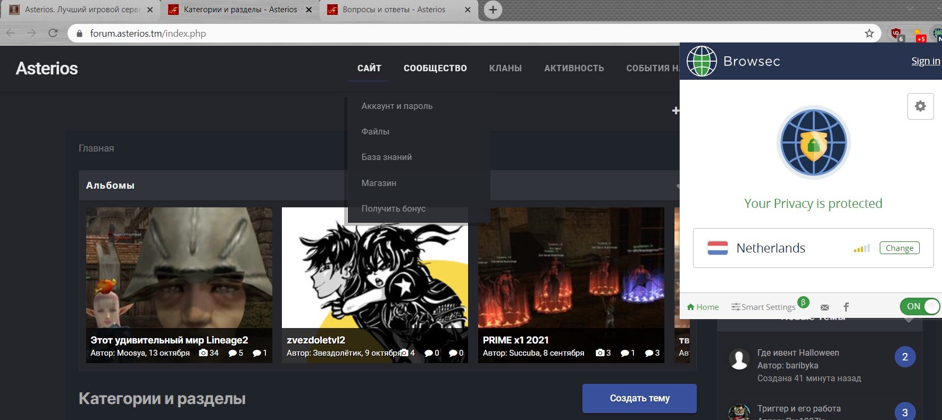Click the shield globe privacy icon
Image resolution: width=942 pixels, height=420 pixels.
click(814, 143)
